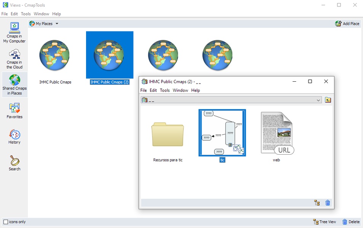The image size is (363, 228).
Task: Enable the icons only checkbox
Action: click(6, 222)
